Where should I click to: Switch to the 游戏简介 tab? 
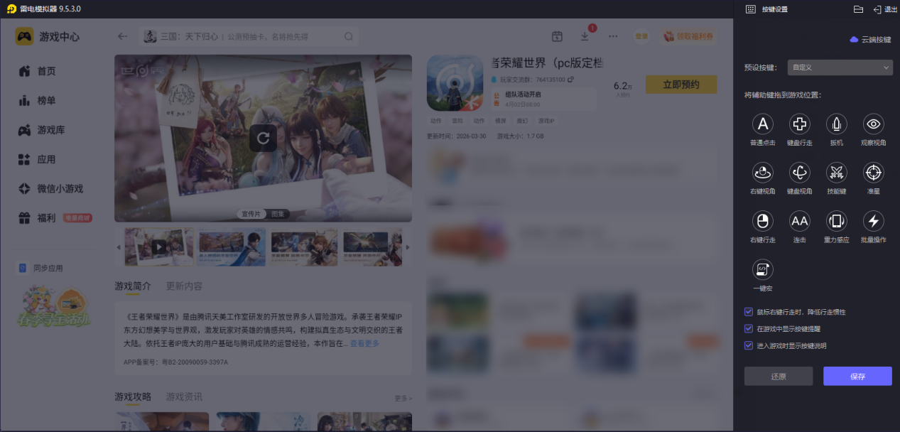click(x=133, y=286)
